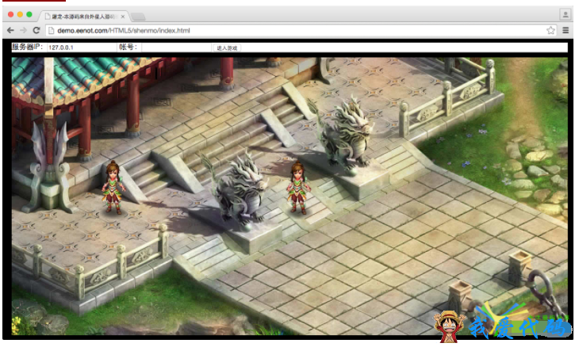Select the 屠龙 game tab
The width and height of the screenshot is (579, 347).
pos(84,17)
